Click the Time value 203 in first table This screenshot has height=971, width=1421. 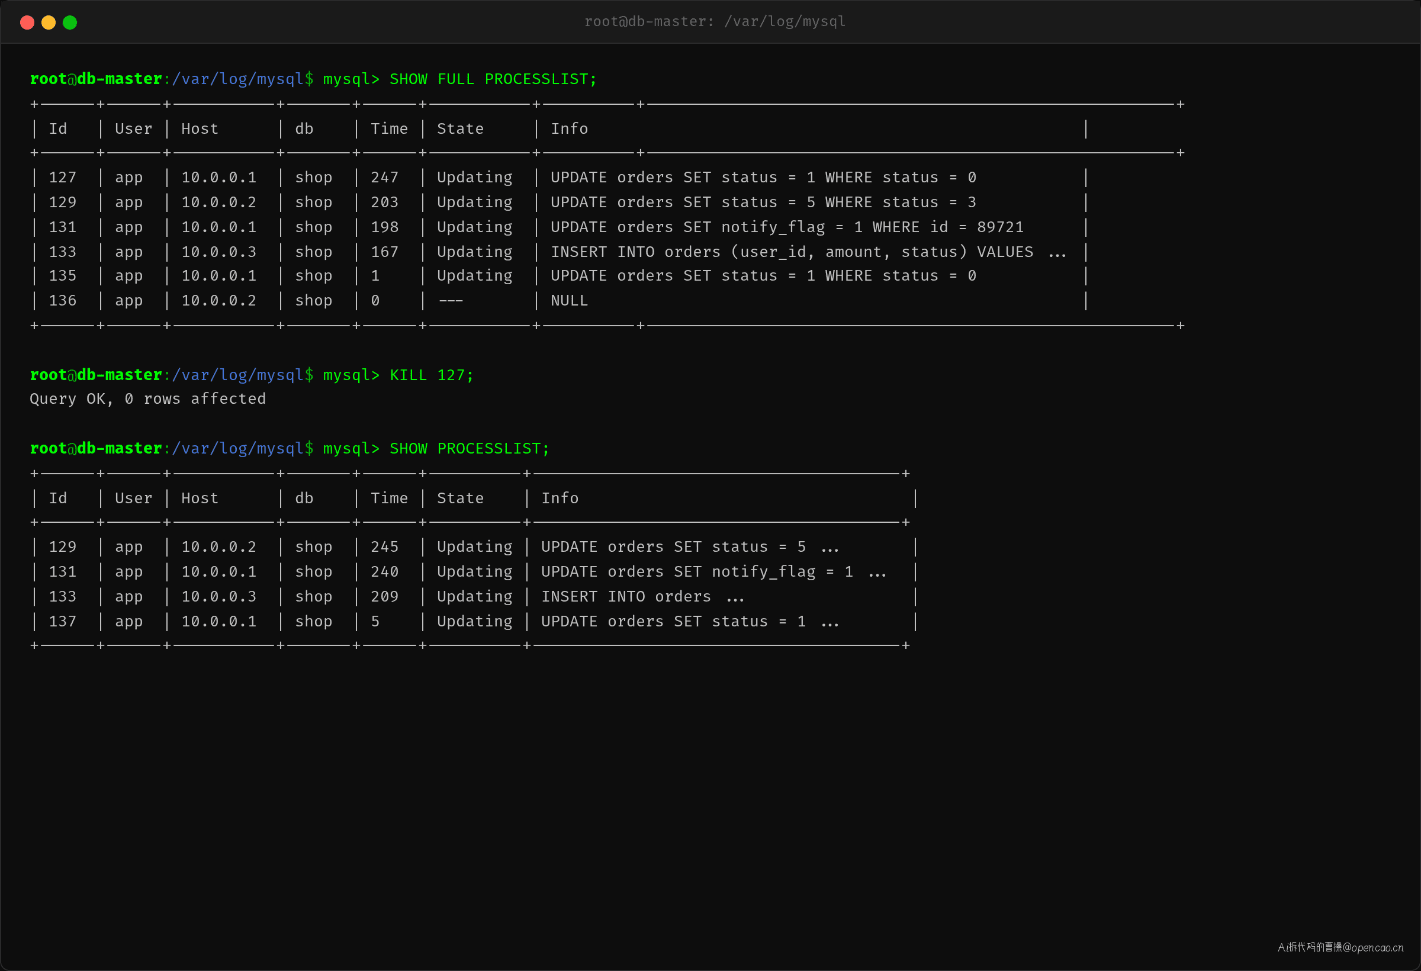tap(385, 202)
